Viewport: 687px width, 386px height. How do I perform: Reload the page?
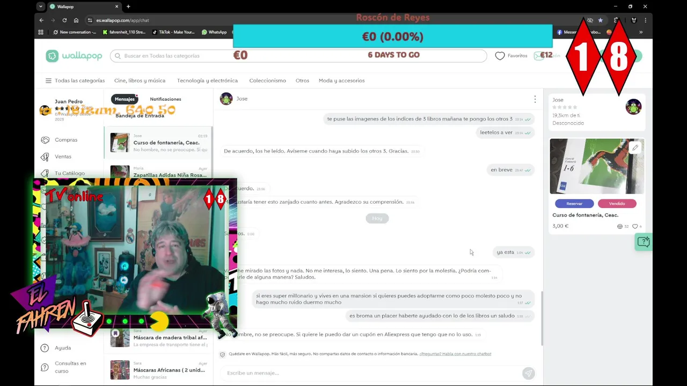[64, 20]
